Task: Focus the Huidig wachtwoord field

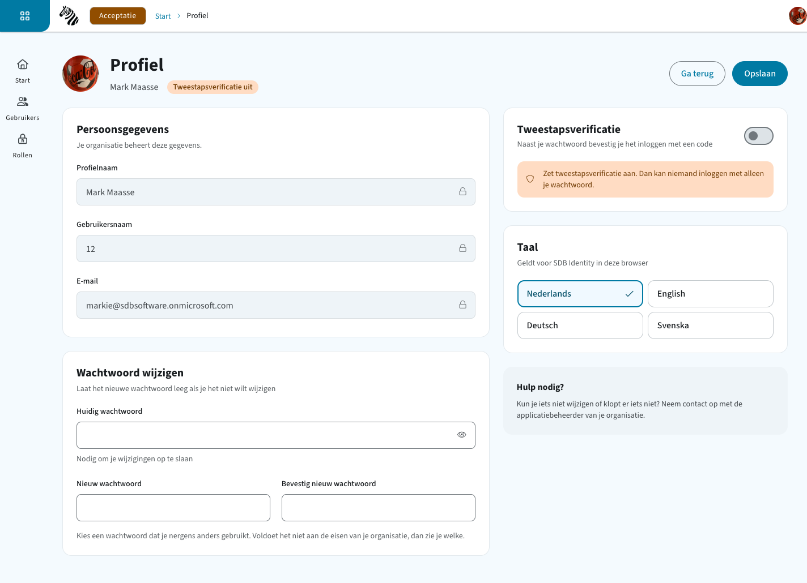Action: [x=276, y=435]
